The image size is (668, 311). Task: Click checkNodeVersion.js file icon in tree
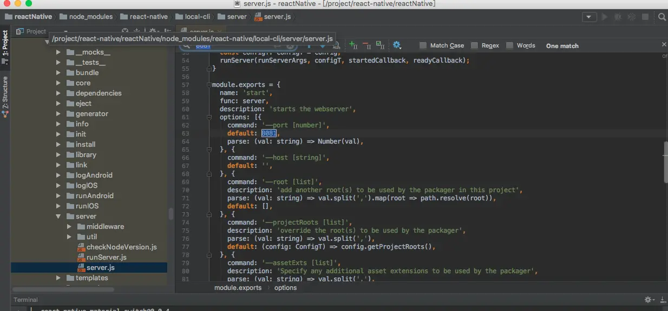pyautogui.click(x=81, y=247)
